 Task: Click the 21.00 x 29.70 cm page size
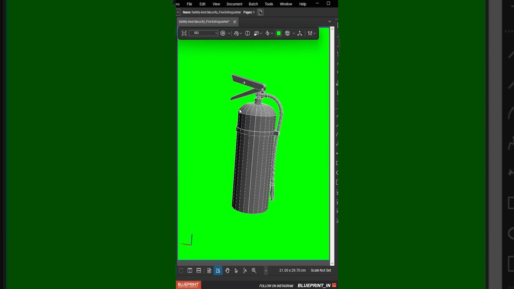point(292,271)
